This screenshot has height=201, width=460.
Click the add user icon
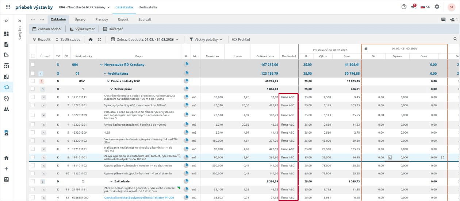pyautogui.click(x=452, y=19)
